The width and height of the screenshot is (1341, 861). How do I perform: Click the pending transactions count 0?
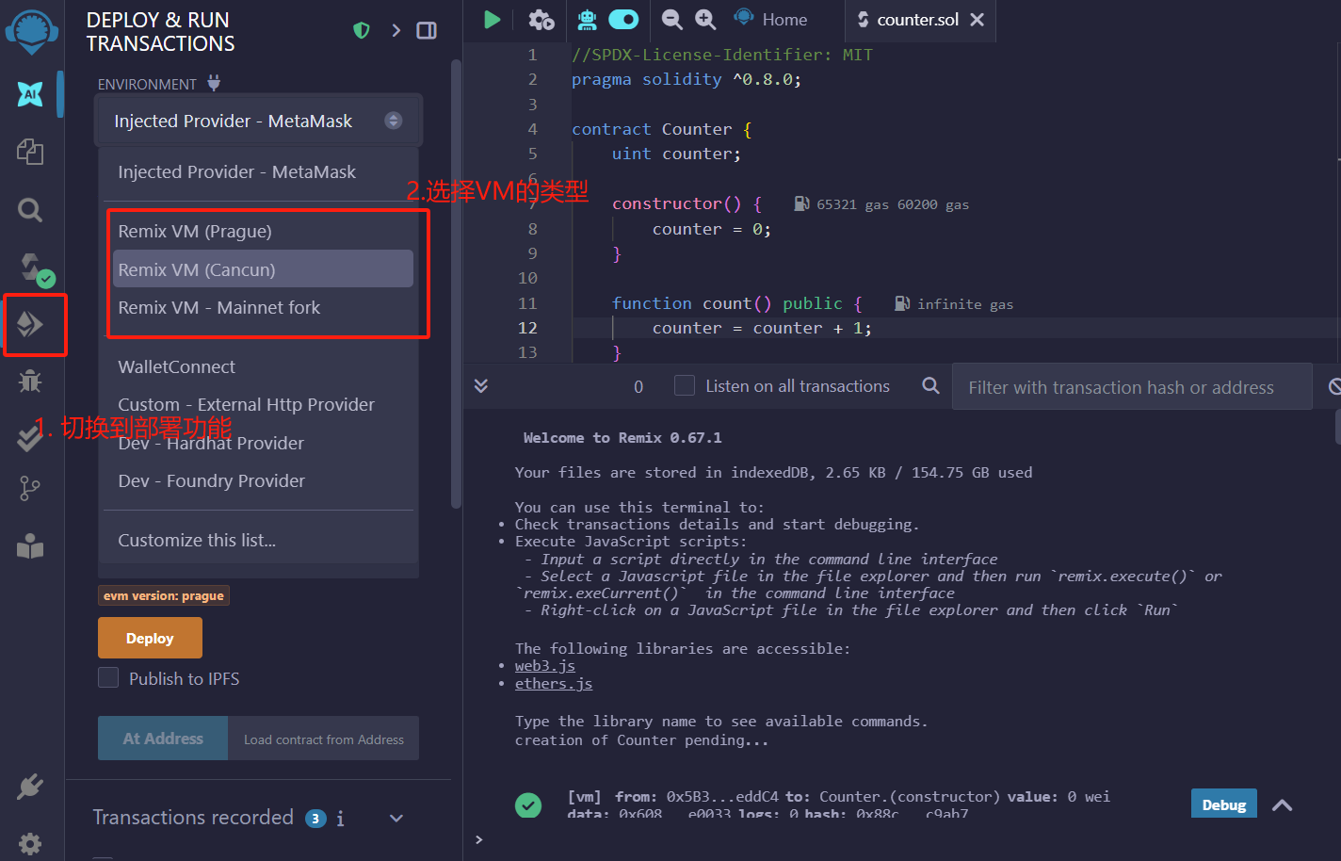point(638,386)
